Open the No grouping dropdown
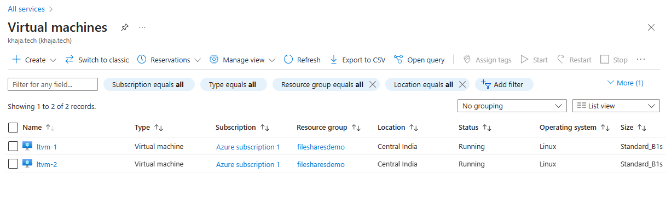 point(512,106)
